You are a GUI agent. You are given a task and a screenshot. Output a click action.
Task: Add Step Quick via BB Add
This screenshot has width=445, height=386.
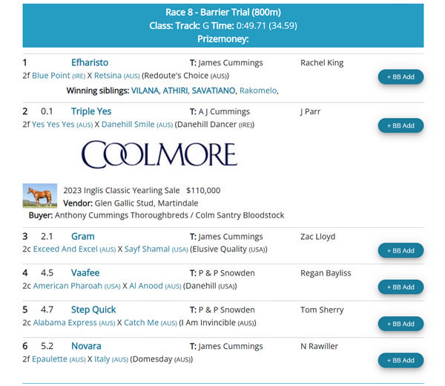[x=400, y=324]
